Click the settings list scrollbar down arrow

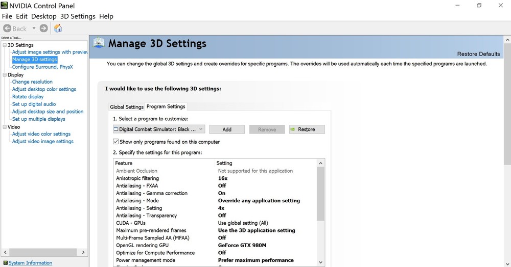click(321, 262)
